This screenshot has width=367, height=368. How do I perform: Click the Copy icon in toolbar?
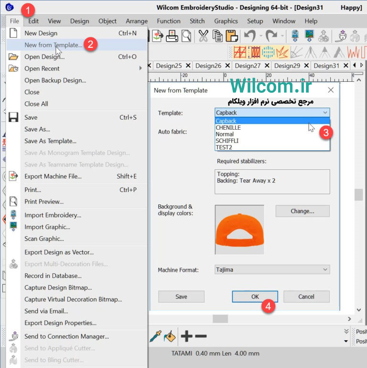pos(217,36)
